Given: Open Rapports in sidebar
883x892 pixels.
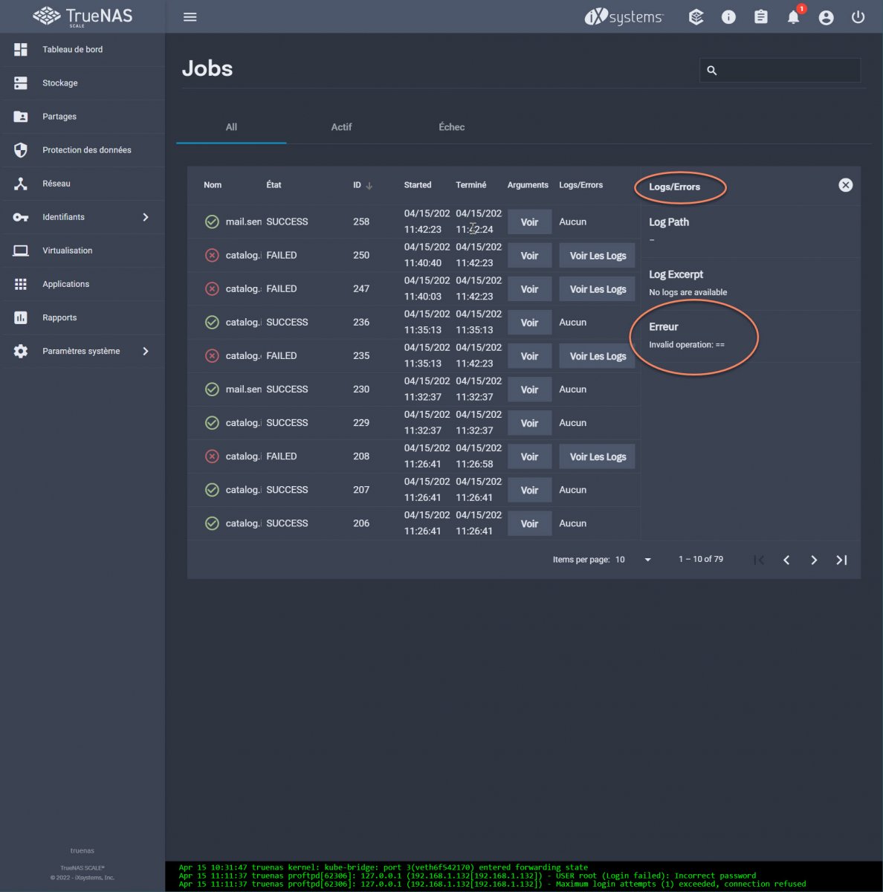Looking at the screenshot, I should (83, 317).
